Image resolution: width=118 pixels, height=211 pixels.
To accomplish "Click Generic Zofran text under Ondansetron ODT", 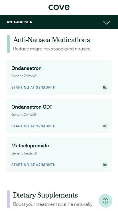I will click(x=24, y=115).
